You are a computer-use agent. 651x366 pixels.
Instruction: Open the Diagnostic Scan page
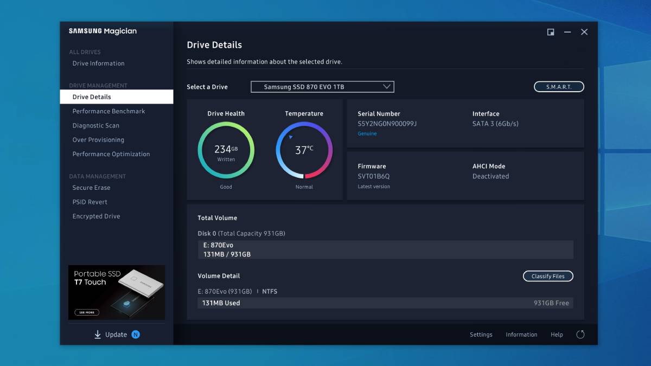coord(95,125)
